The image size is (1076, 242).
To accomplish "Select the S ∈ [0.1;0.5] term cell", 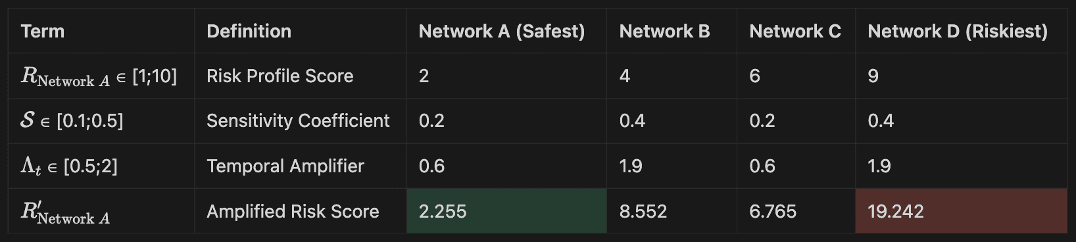I will tap(101, 121).
